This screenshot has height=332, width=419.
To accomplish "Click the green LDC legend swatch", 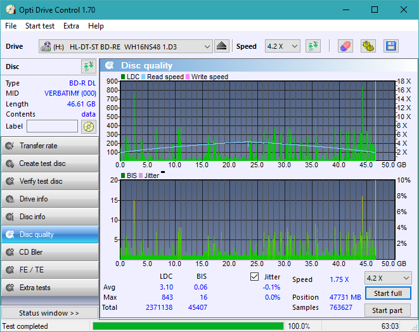I will click(123, 77).
